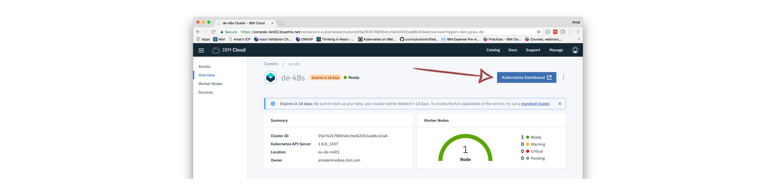Click the red Critical legend dot

click(527, 152)
